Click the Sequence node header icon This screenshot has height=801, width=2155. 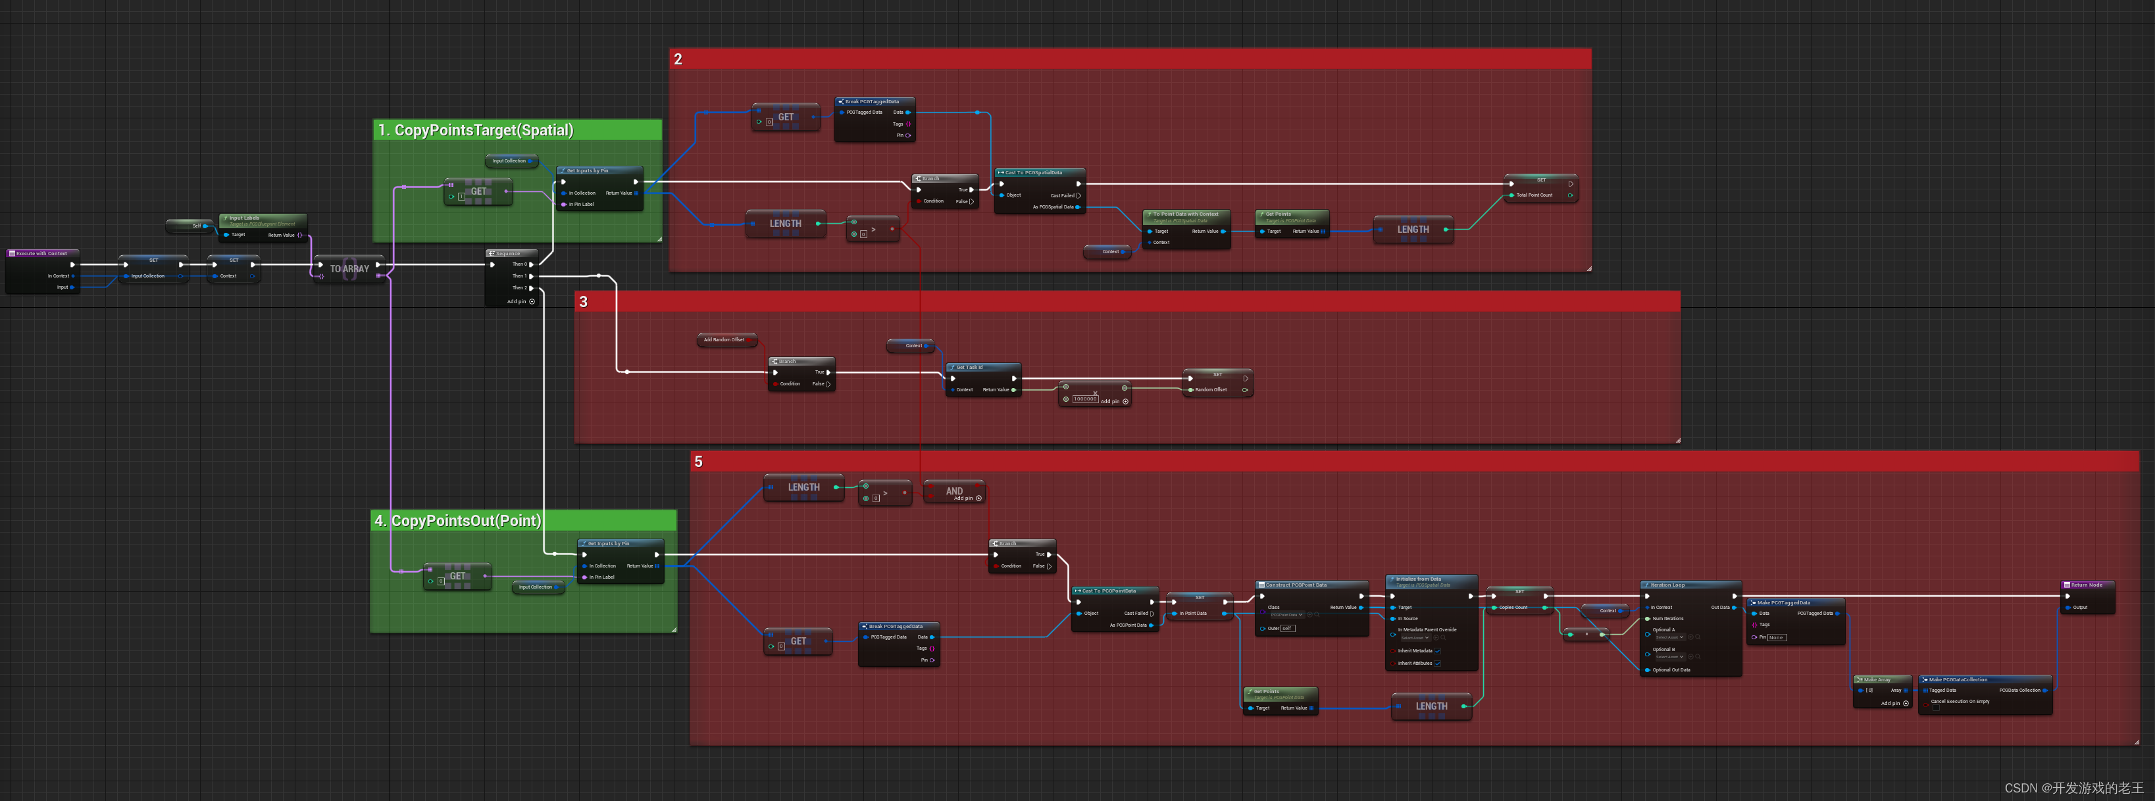pos(491,253)
